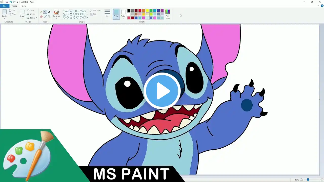Pick the orange color swatch
The height and width of the screenshot is (182, 324).
coord(144,10)
